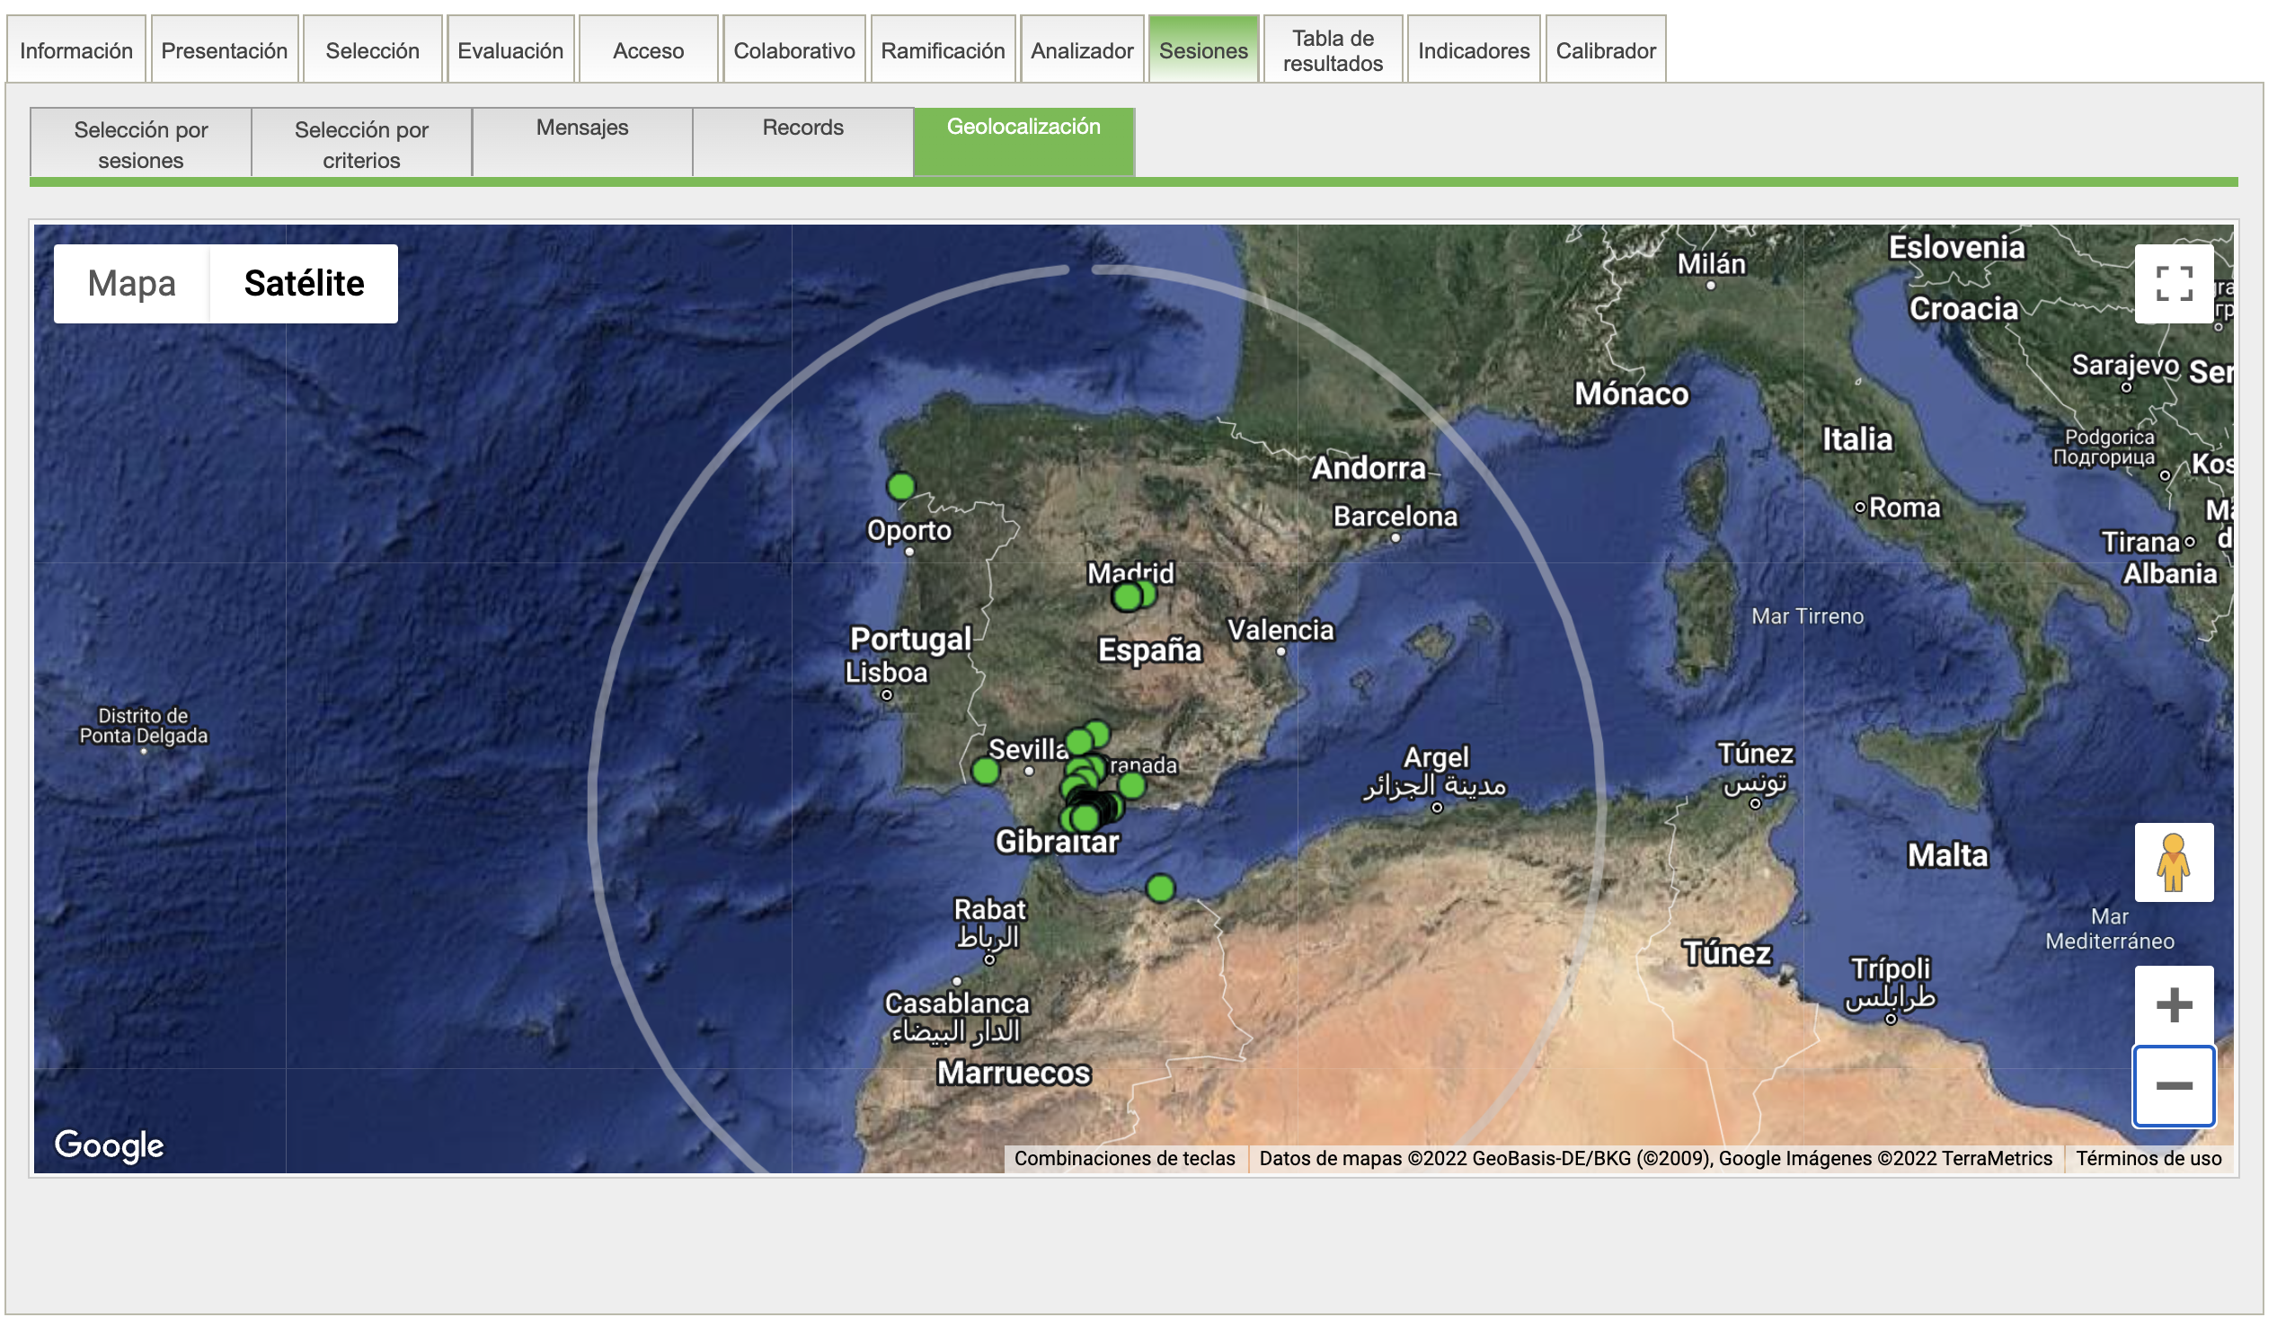Viewport: 2277px width, 1326px height.
Task: Open Combinaciones de teclas shortcuts
Action: [1124, 1159]
